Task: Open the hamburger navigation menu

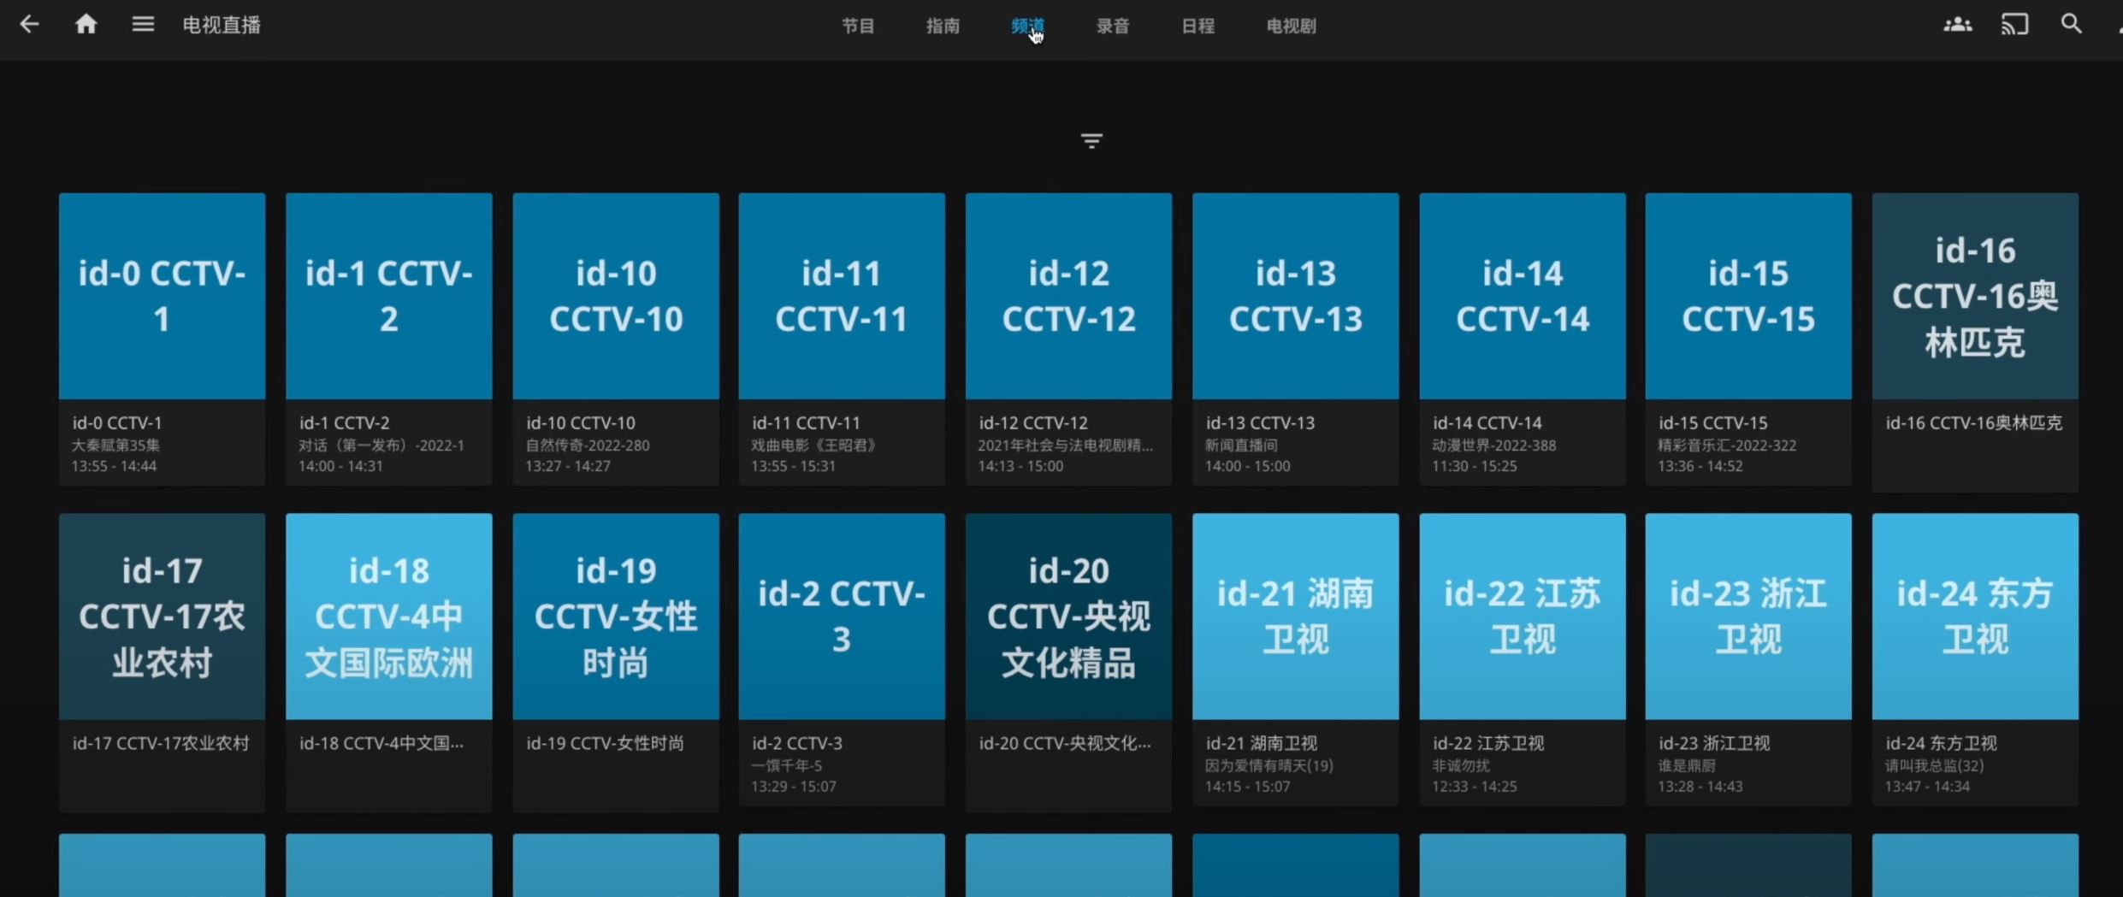Action: click(x=143, y=25)
